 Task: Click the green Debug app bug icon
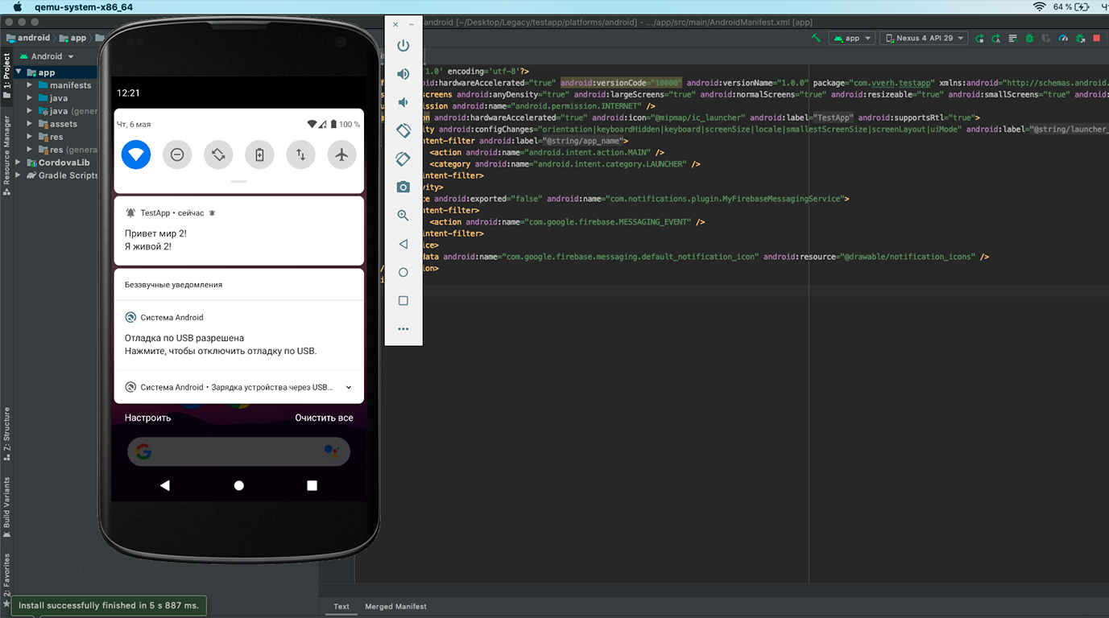tap(1029, 38)
